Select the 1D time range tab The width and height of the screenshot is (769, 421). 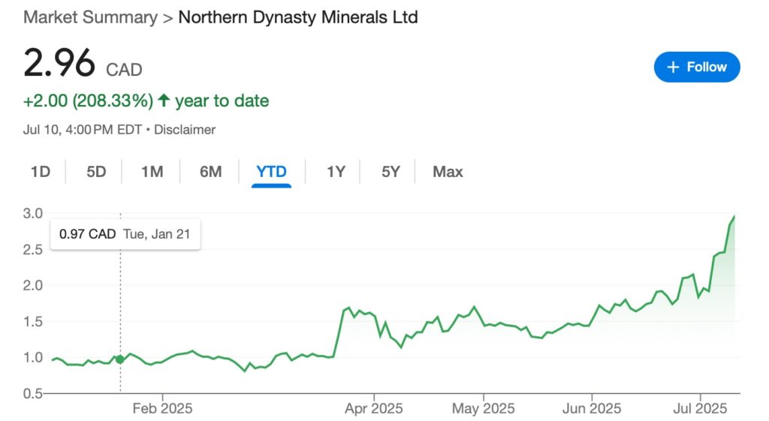41,172
